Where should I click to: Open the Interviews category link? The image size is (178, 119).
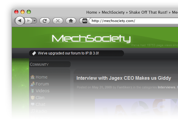pyautogui.click(x=166, y=87)
